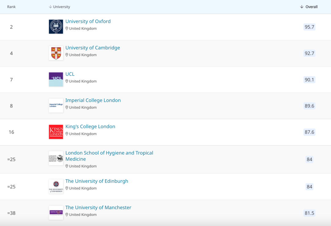
Task: Click the purple UCL logo
Action: tap(56, 80)
